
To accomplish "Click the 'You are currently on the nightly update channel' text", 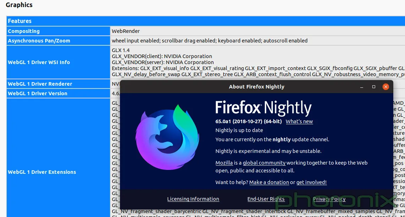I will click(x=272, y=140).
